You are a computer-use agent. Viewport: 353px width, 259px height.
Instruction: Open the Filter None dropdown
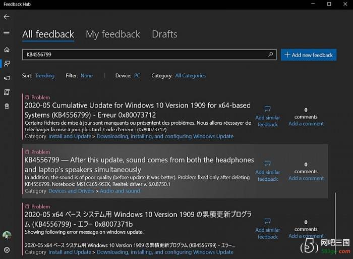coord(87,76)
